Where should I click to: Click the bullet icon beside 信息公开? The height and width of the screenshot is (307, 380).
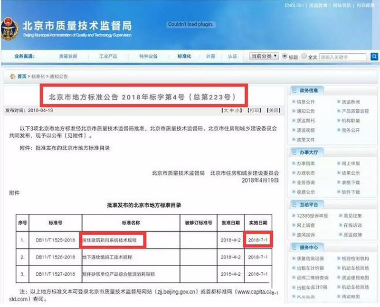pos(293,102)
